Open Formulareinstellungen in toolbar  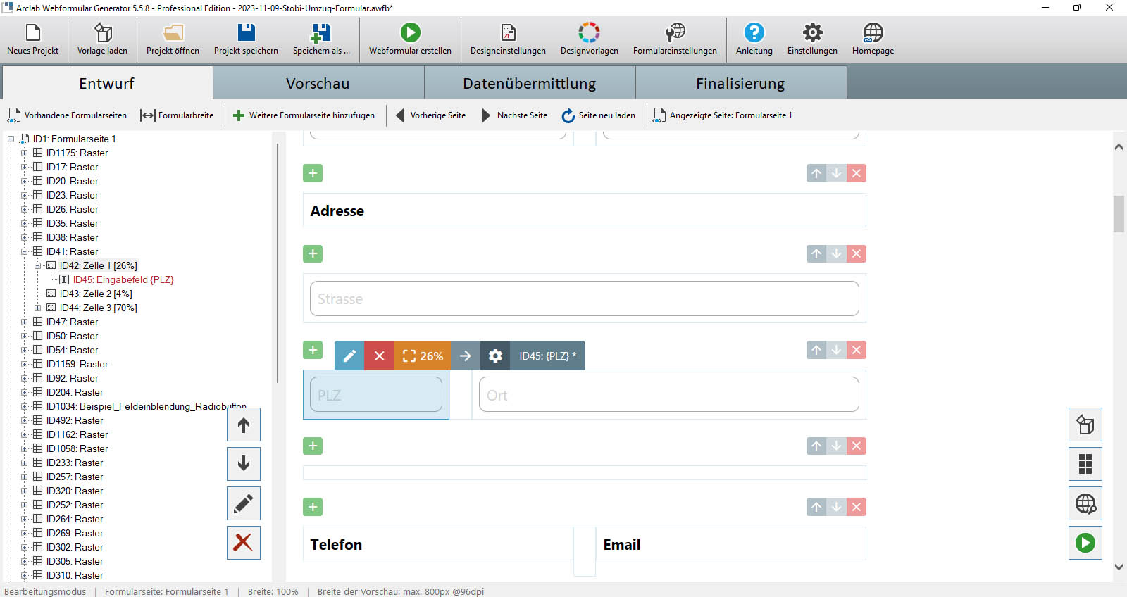674,39
